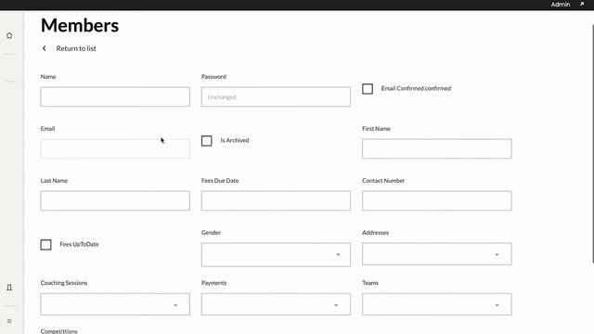This screenshot has height=334, width=594.
Task: Open the hamburger menu icon at sidebar bottom
Action: [x=9, y=321]
